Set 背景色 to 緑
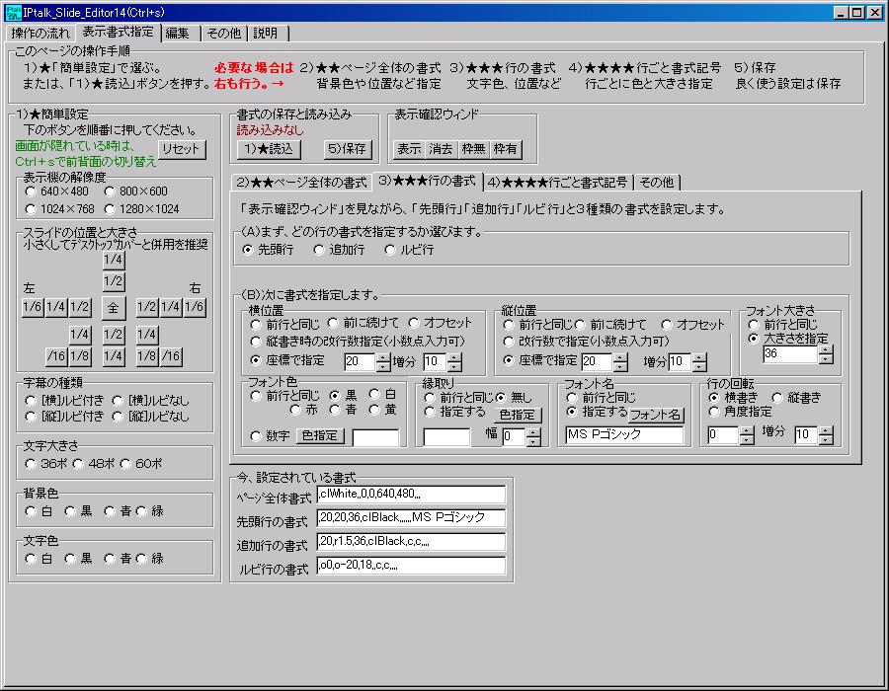The image size is (889, 691). 150,511
